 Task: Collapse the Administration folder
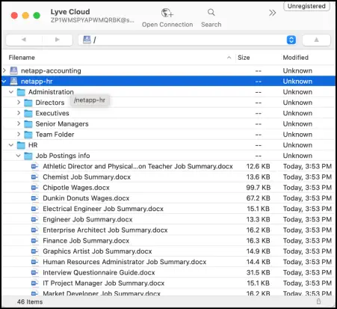11,92
